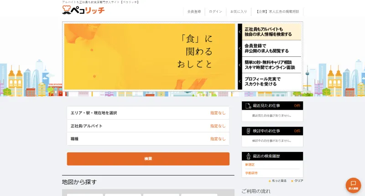The width and height of the screenshot is (365, 196).
Task: Open the 新宿区 search history link
Action: (x=250, y=165)
